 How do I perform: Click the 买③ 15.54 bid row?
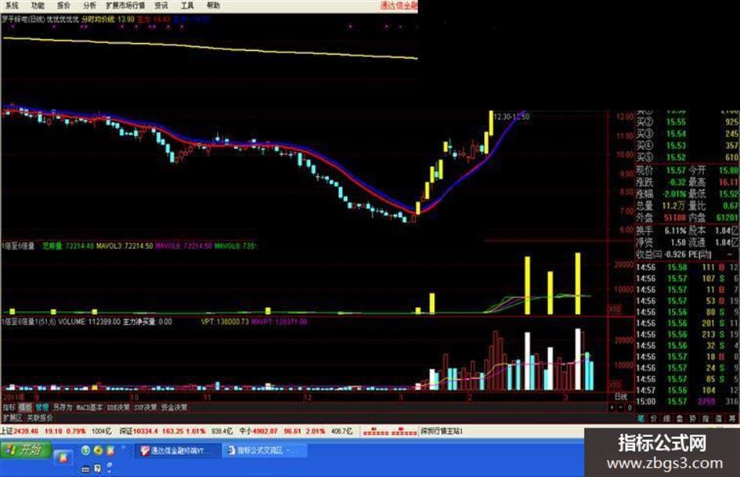(x=688, y=134)
